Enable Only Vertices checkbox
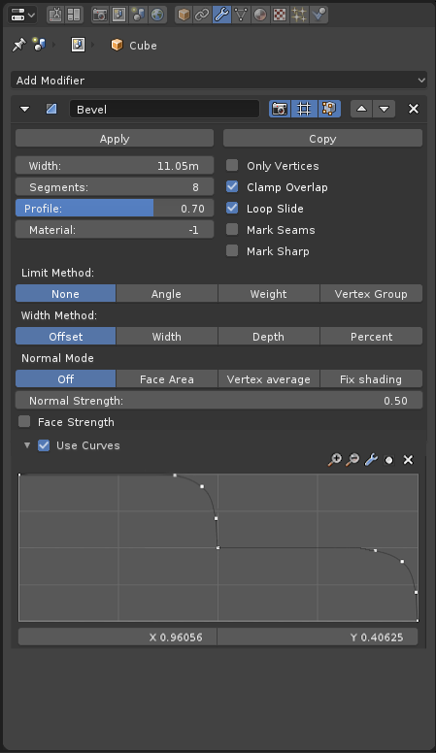 pos(232,165)
